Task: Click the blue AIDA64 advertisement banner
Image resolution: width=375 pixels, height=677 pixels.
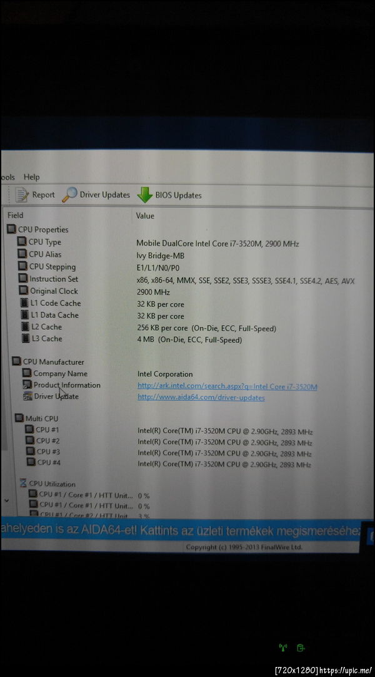Action: coord(181,529)
